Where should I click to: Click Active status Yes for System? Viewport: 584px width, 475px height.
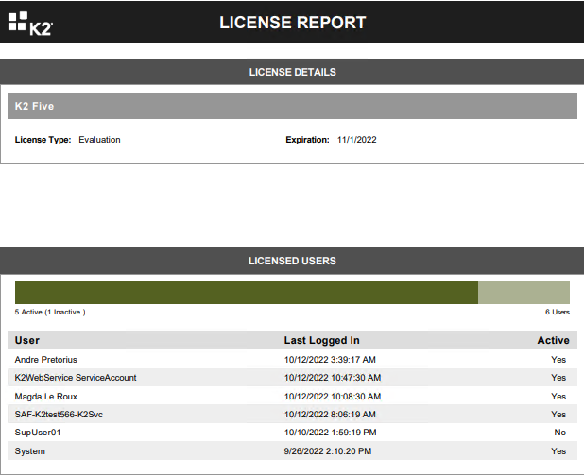tap(558, 451)
